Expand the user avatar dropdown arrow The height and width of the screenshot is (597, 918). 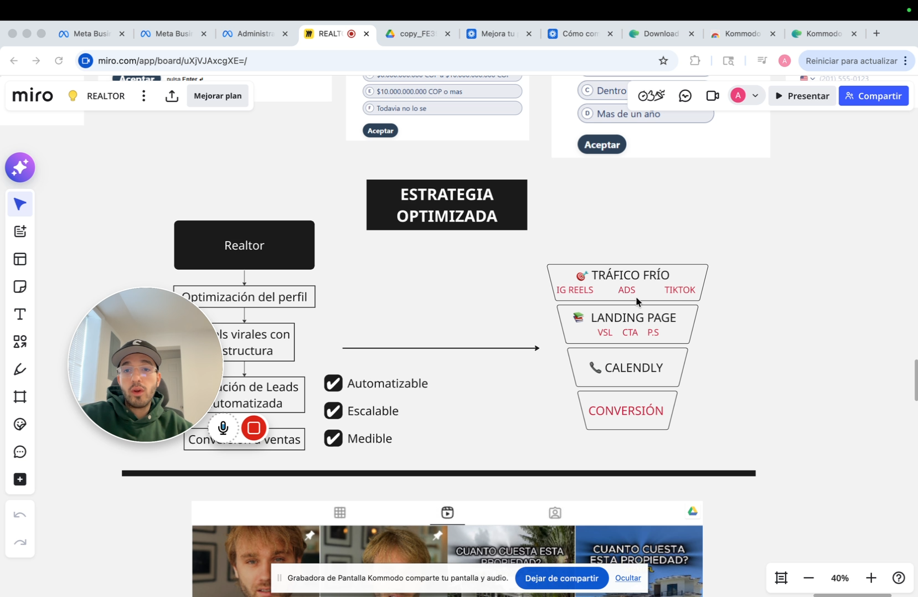click(755, 96)
